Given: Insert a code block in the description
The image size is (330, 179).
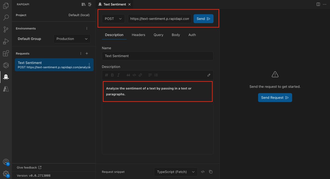Looking at the screenshot, I should pos(134,75).
